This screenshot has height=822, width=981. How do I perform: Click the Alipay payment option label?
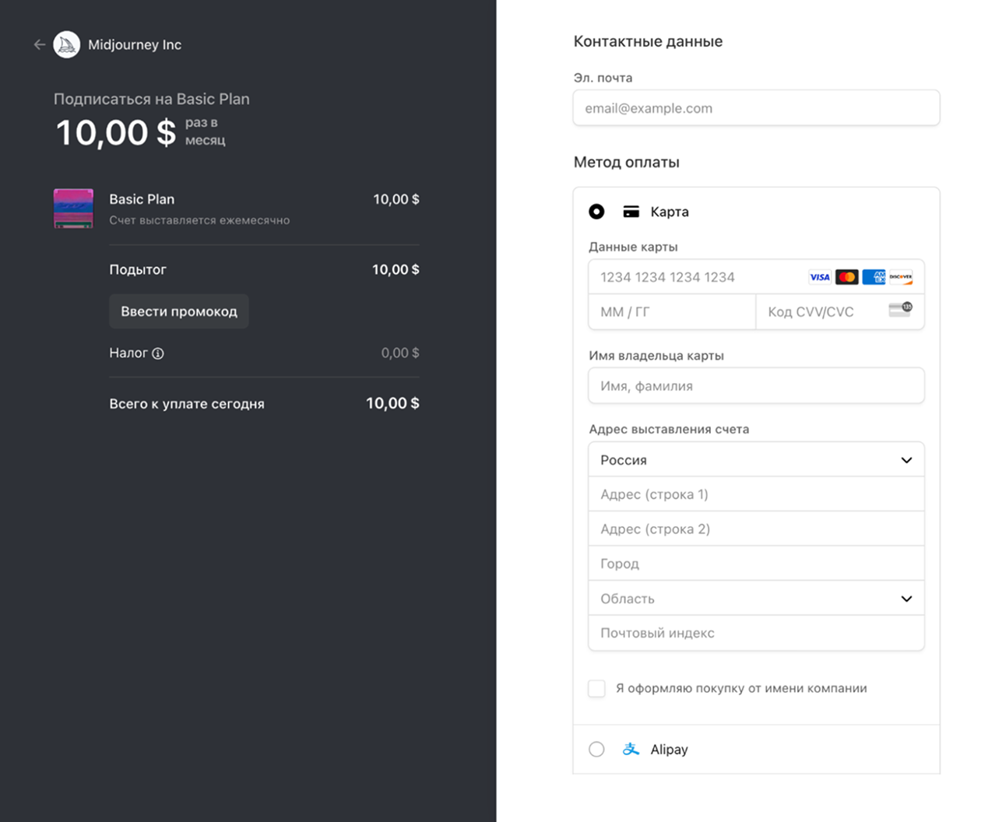pyautogui.click(x=669, y=750)
